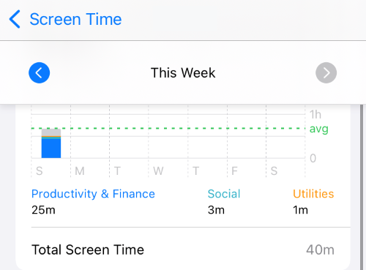Viewport: 366px width, 270px height.
Task: Show the previous week with the blue arrow
Action: (40, 72)
